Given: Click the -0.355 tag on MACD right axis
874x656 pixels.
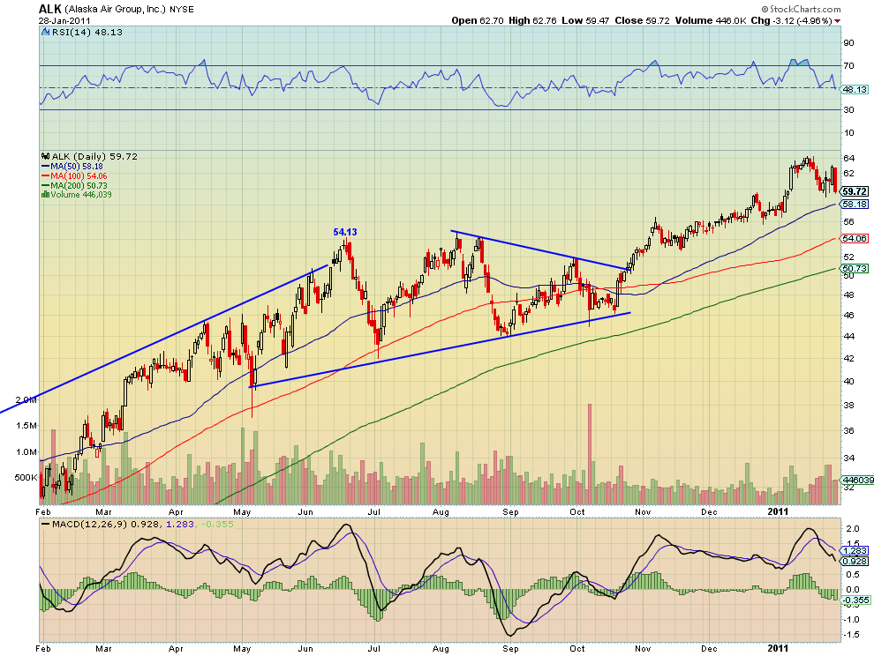Looking at the screenshot, I should coord(855,600).
